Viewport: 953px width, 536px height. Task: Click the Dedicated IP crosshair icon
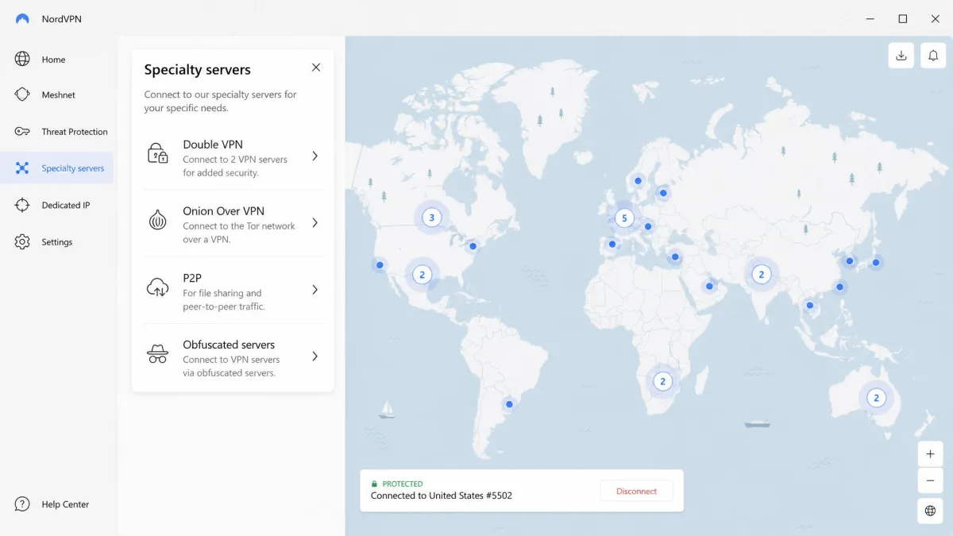point(22,205)
